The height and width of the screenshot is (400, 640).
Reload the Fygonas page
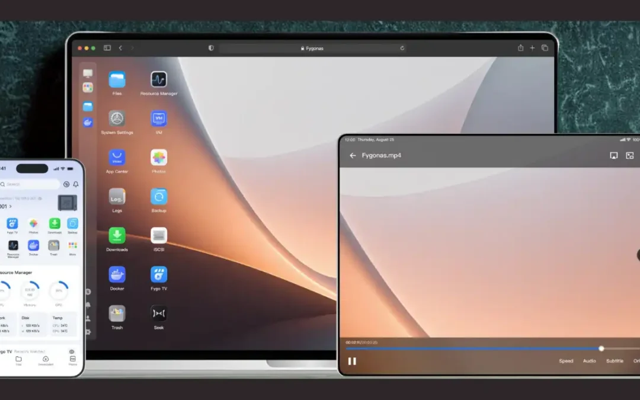pos(402,48)
